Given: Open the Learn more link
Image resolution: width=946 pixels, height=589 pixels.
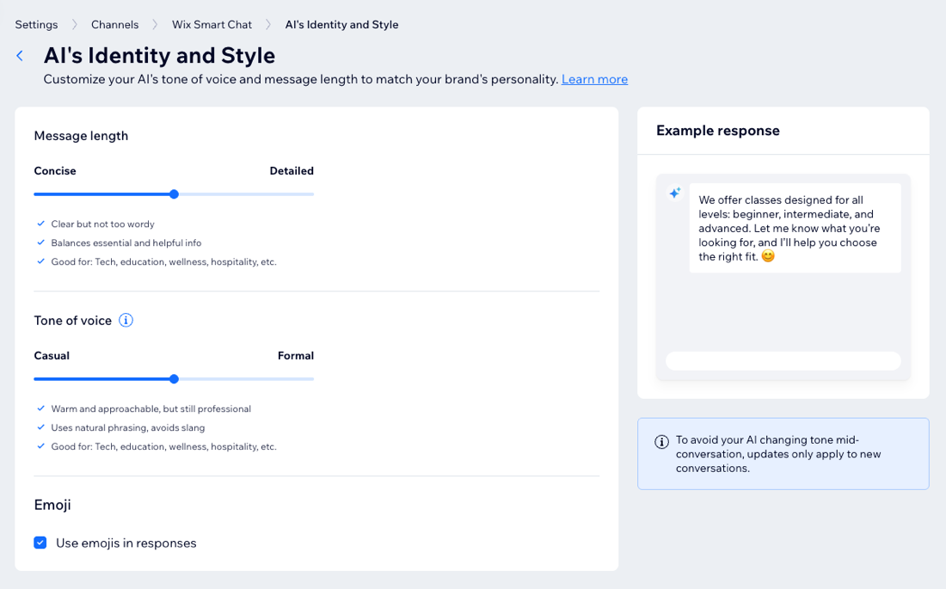Looking at the screenshot, I should (594, 79).
